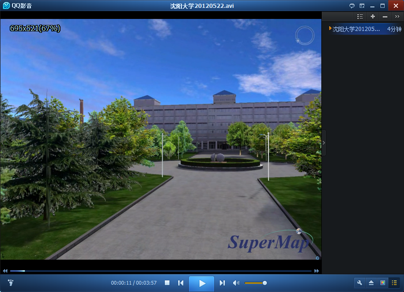This screenshot has height=292, width=404.
Task: Maximize the QQ影音 window
Action: click(382, 6)
